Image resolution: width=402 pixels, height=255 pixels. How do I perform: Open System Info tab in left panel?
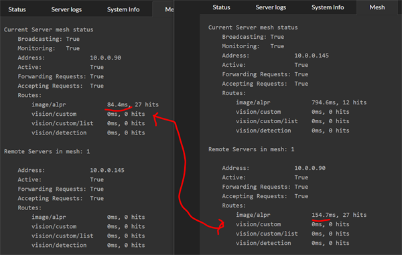[x=123, y=9]
